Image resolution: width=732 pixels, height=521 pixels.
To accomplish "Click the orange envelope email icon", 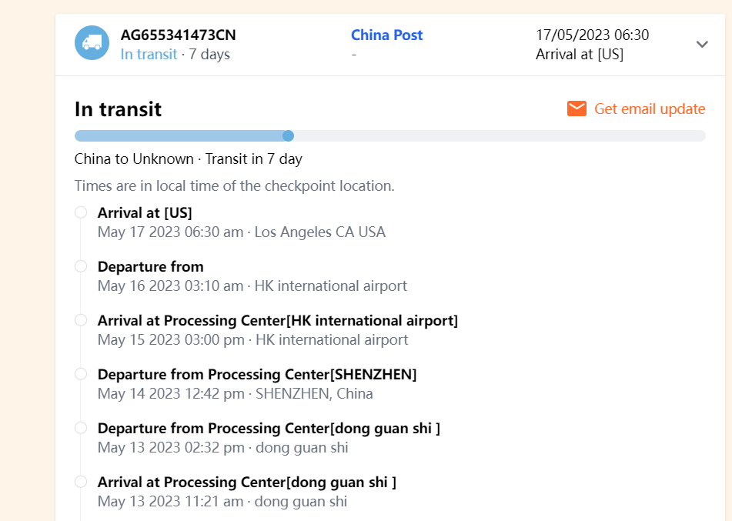I will coord(577,109).
